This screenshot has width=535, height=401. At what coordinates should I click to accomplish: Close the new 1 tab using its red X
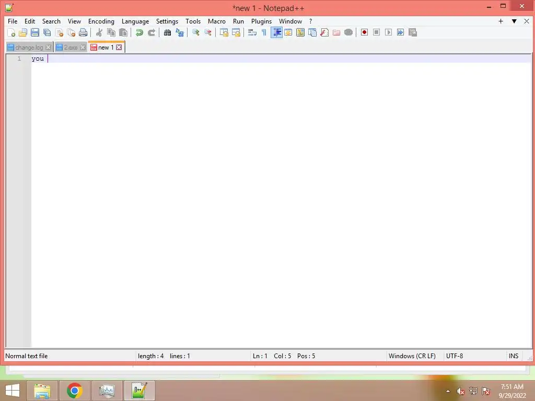pyautogui.click(x=119, y=48)
